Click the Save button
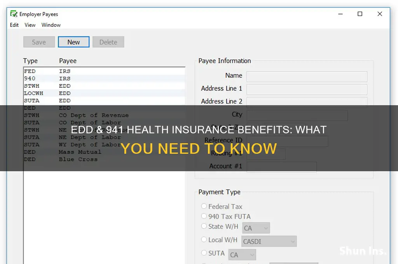This screenshot has height=264, width=398. pyautogui.click(x=39, y=42)
